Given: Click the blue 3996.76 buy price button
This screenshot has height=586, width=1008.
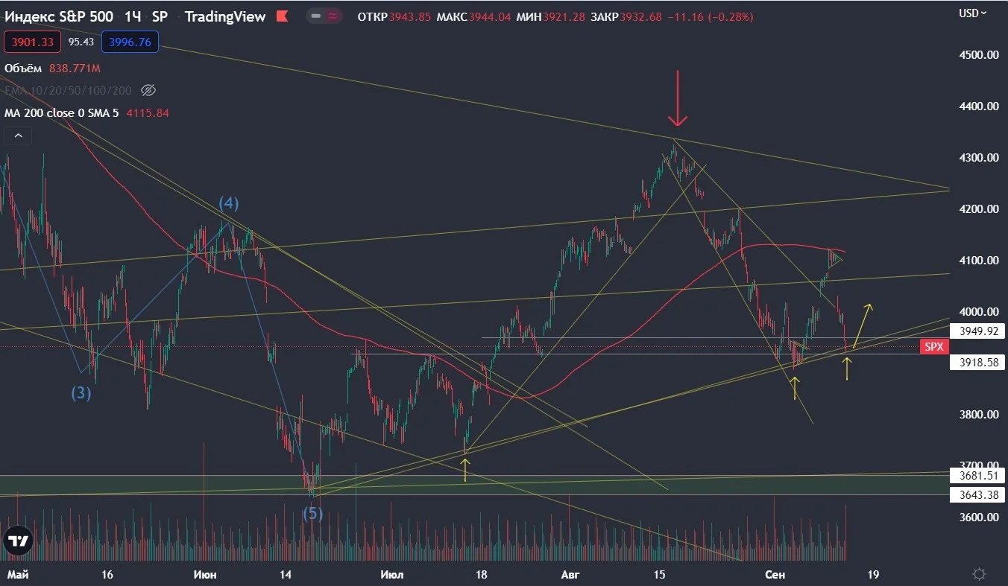Looking at the screenshot, I should [x=130, y=42].
